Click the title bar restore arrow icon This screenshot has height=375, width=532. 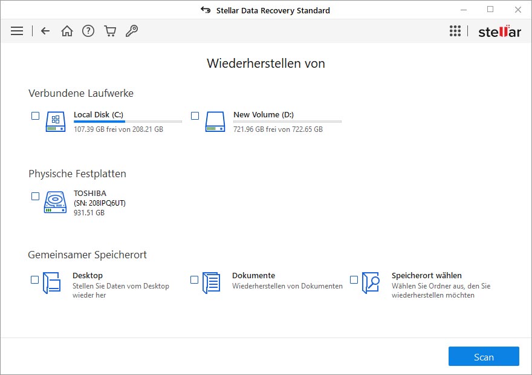pyautogui.click(x=206, y=10)
